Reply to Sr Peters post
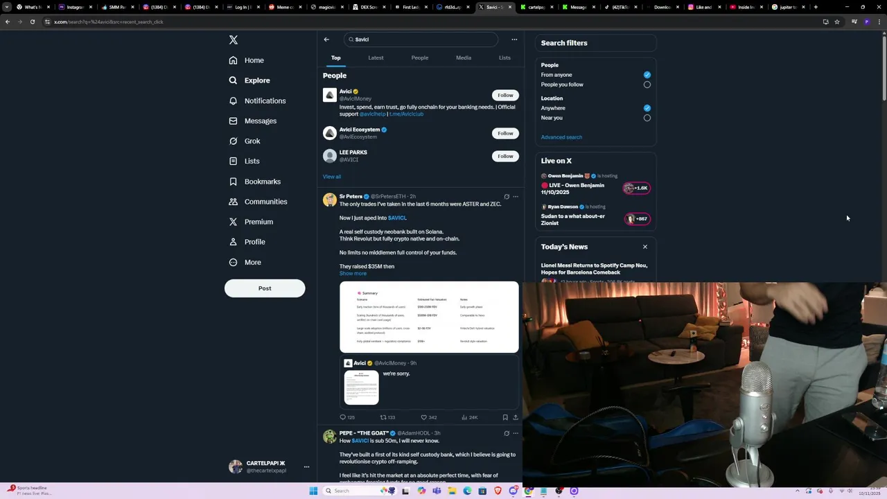Viewport: 887px width, 499px height. [x=346, y=417]
